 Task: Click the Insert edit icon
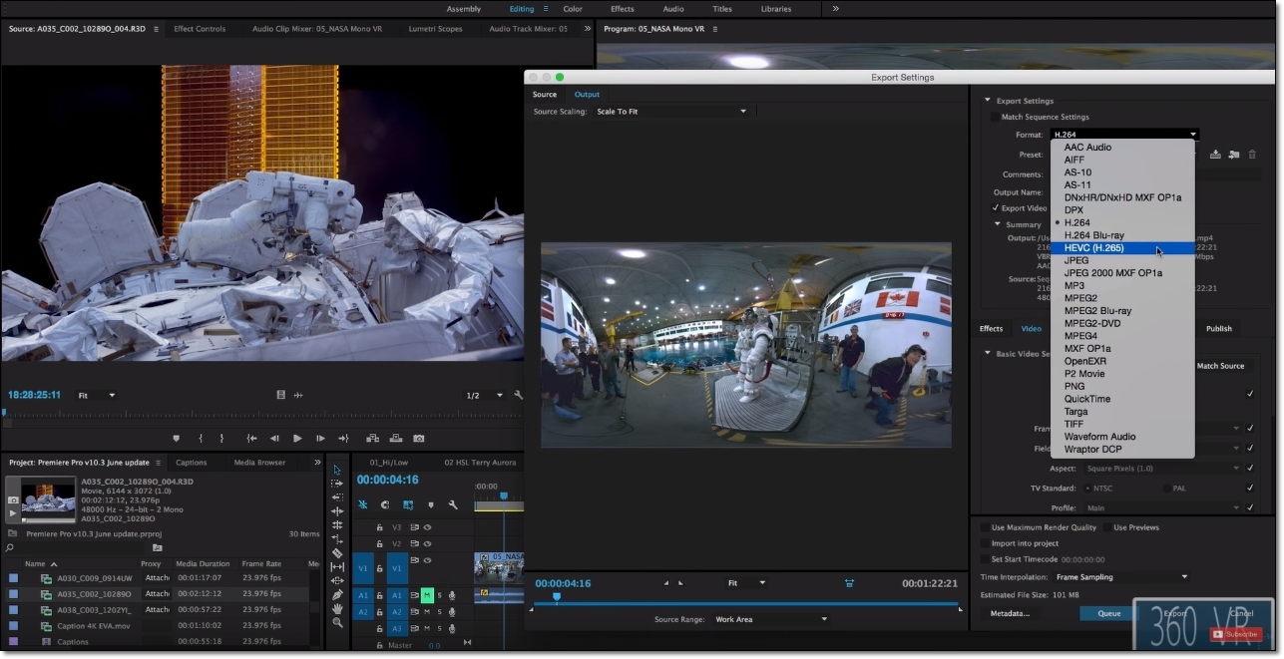coord(372,438)
